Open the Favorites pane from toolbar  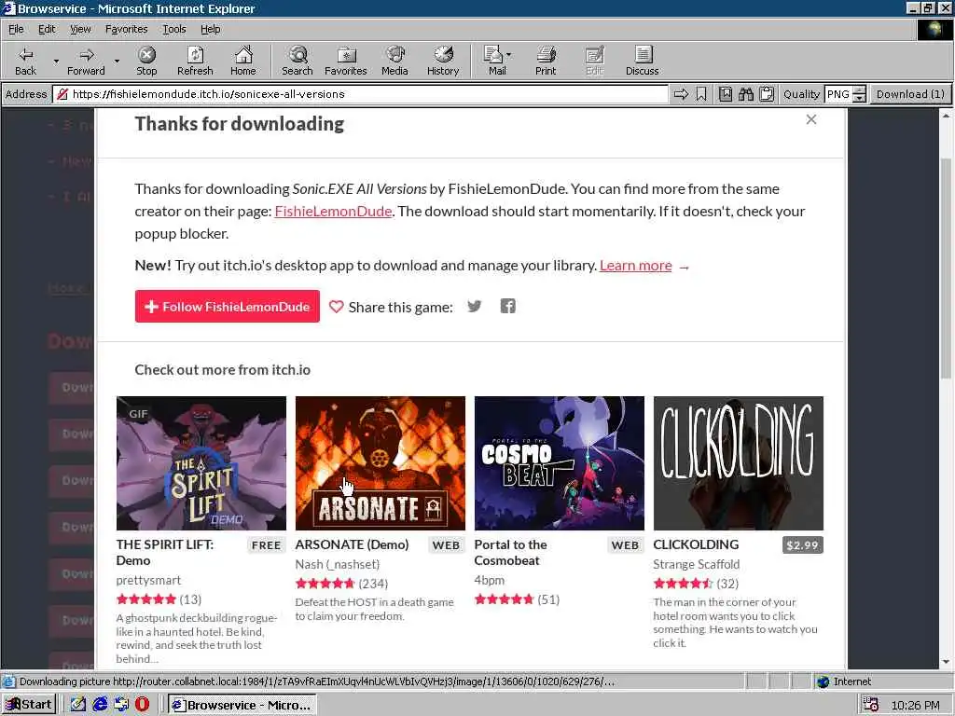[346, 61]
